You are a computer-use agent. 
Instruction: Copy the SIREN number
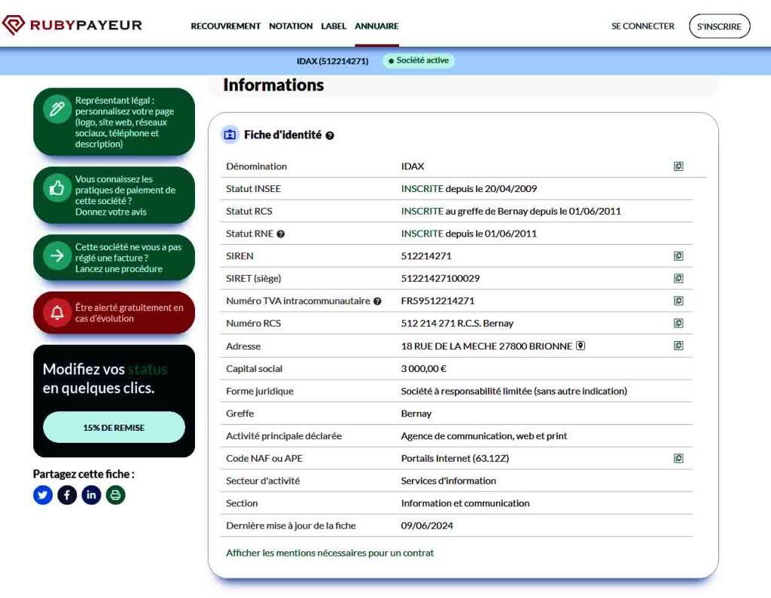tap(678, 256)
